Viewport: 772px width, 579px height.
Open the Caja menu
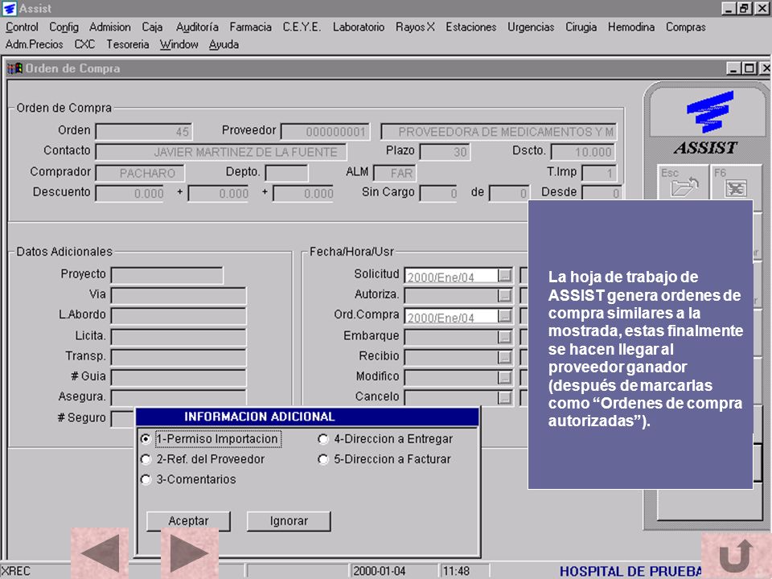pos(152,27)
